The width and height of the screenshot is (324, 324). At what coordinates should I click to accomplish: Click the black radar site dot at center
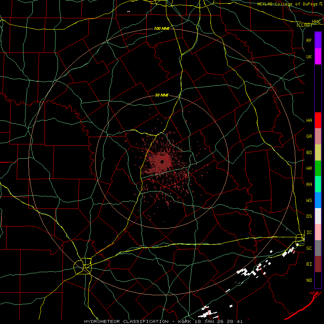[162, 162]
